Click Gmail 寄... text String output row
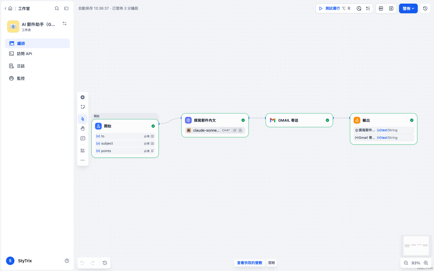434x271 pixels. (x=384, y=138)
